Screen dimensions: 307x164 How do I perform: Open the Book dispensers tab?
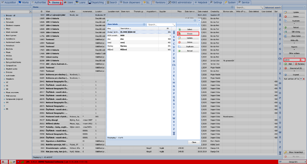130,2
